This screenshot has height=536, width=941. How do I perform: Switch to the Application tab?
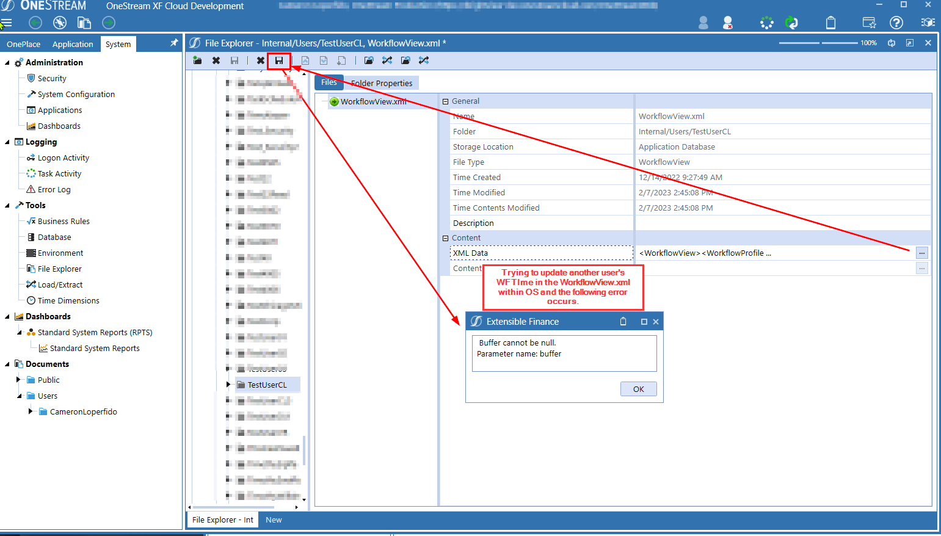point(73,43)
